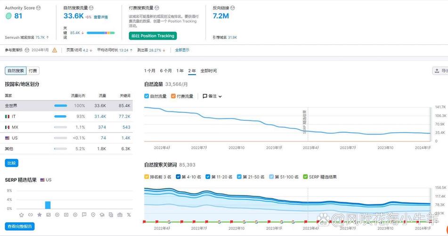Click the 前往 Position Tracking button

[153, 36]
